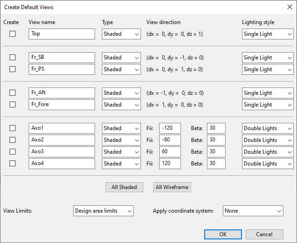The image size is (297, 243).
Task: Expand the Apply coordinate system dropdown
Action: (x=253, y=211)
